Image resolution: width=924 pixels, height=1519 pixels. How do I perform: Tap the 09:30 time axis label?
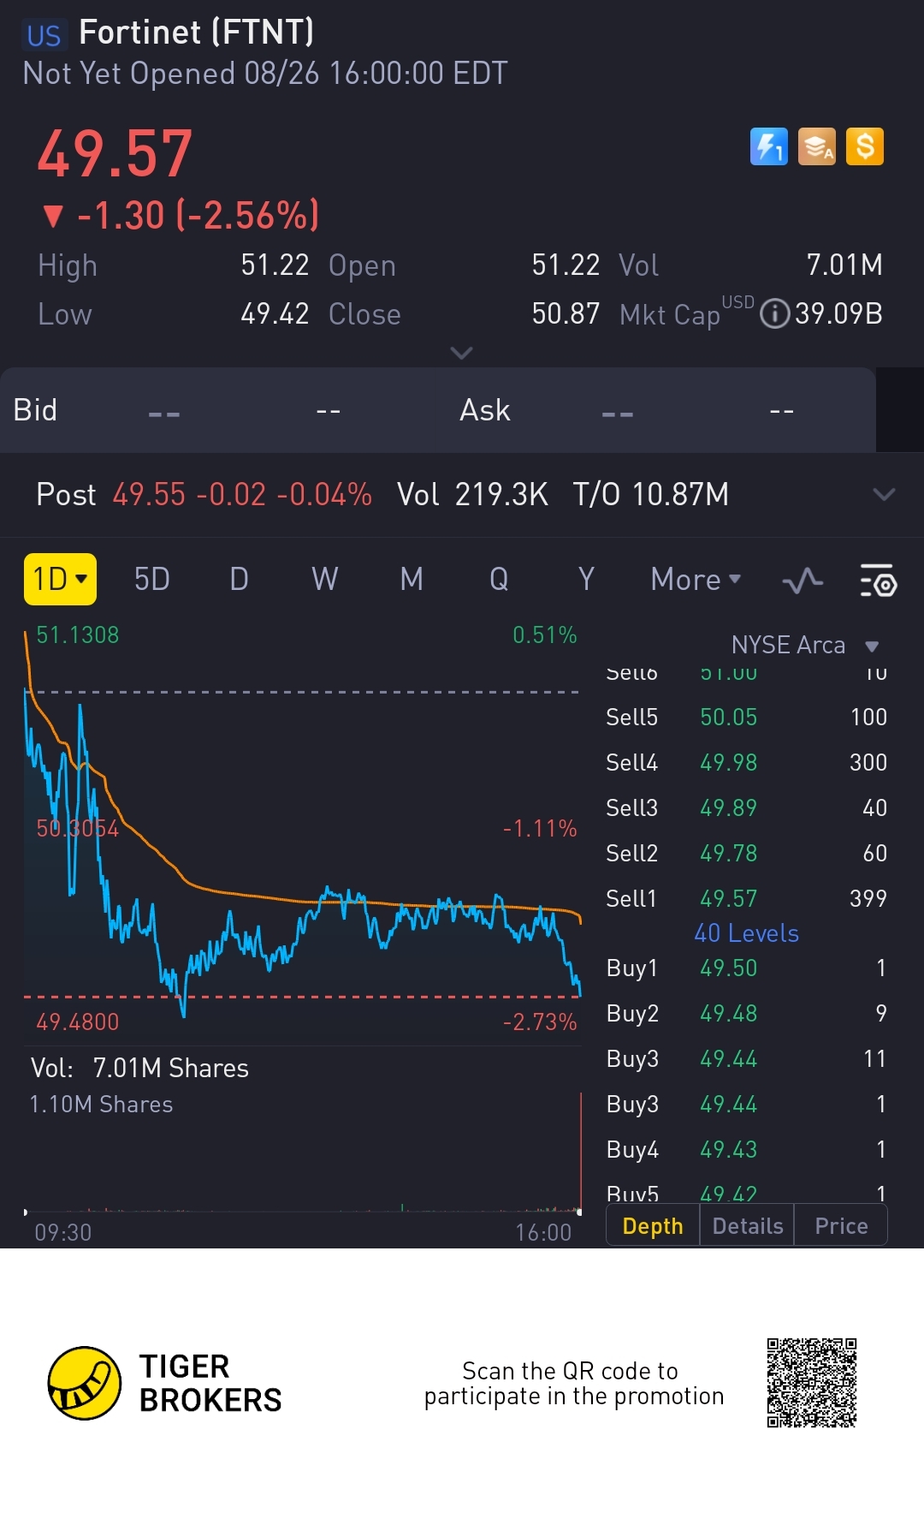[x=62, y=1232]
